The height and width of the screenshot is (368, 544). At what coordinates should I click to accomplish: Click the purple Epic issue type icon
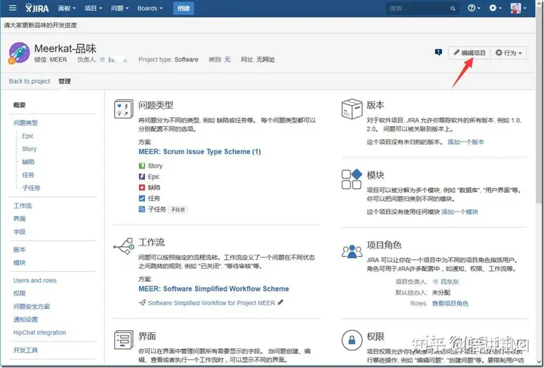pyautogui.click(x=141, y=177)
